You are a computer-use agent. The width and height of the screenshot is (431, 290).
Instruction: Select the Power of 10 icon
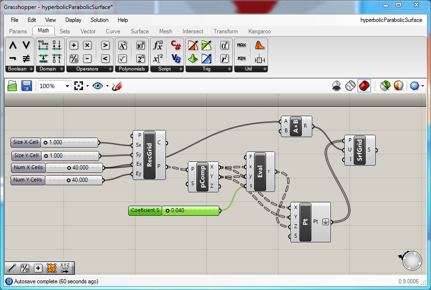pyautogui.click(x=141, y=45)
